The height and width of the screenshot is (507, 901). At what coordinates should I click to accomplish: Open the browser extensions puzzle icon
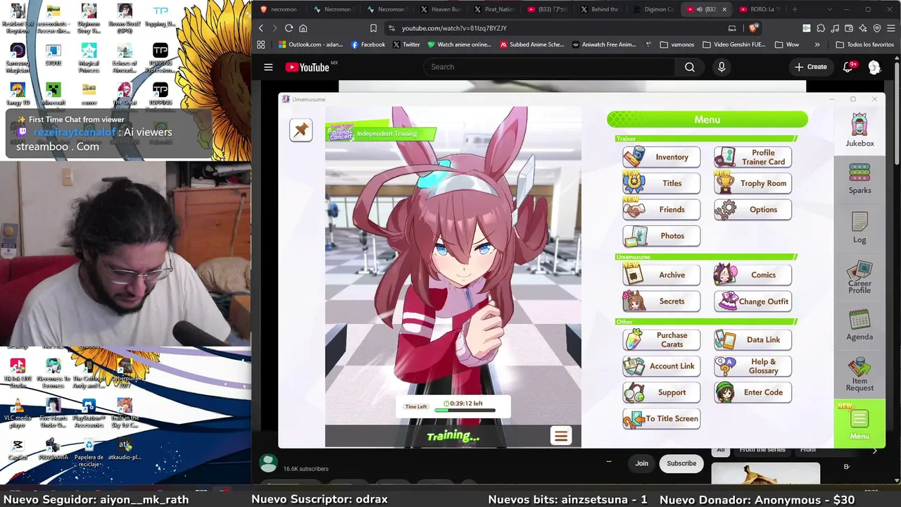[x=821, y=28]
